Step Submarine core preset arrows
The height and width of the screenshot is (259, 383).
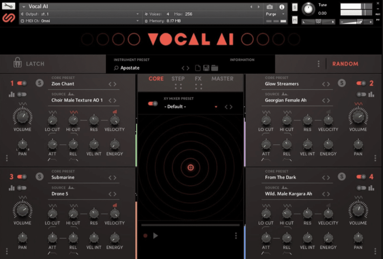pos(113,178)
